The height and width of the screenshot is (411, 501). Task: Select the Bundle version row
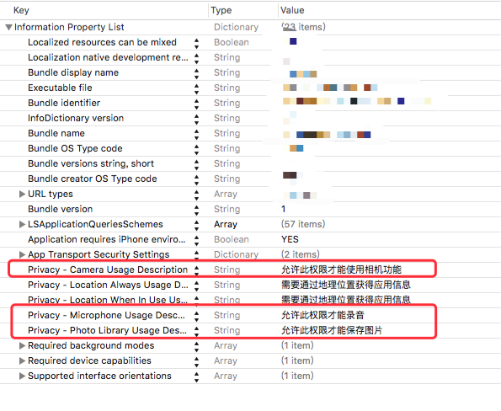click(x=251, y=209)
